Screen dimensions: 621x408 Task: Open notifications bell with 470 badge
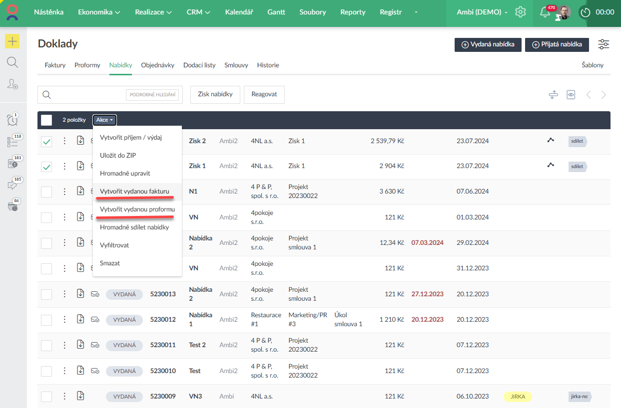pos(545,12)
